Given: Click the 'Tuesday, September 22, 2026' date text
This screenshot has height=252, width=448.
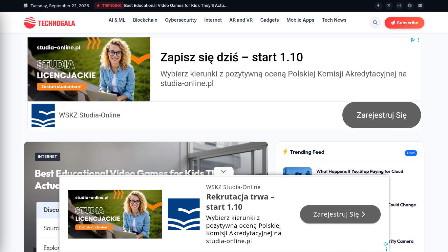Looking at the screenshot, I should [60, 6].
